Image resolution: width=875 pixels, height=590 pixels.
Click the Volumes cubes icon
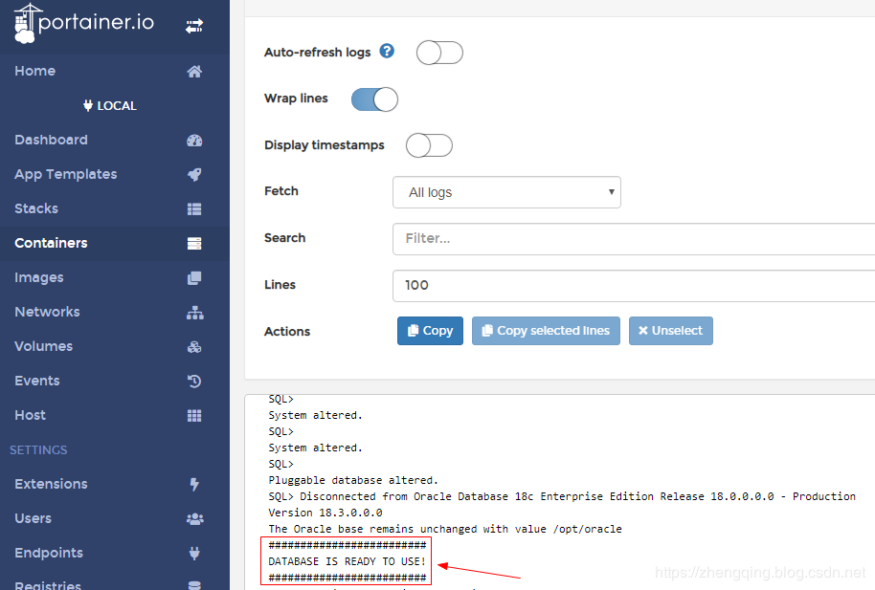coord(194,347)
